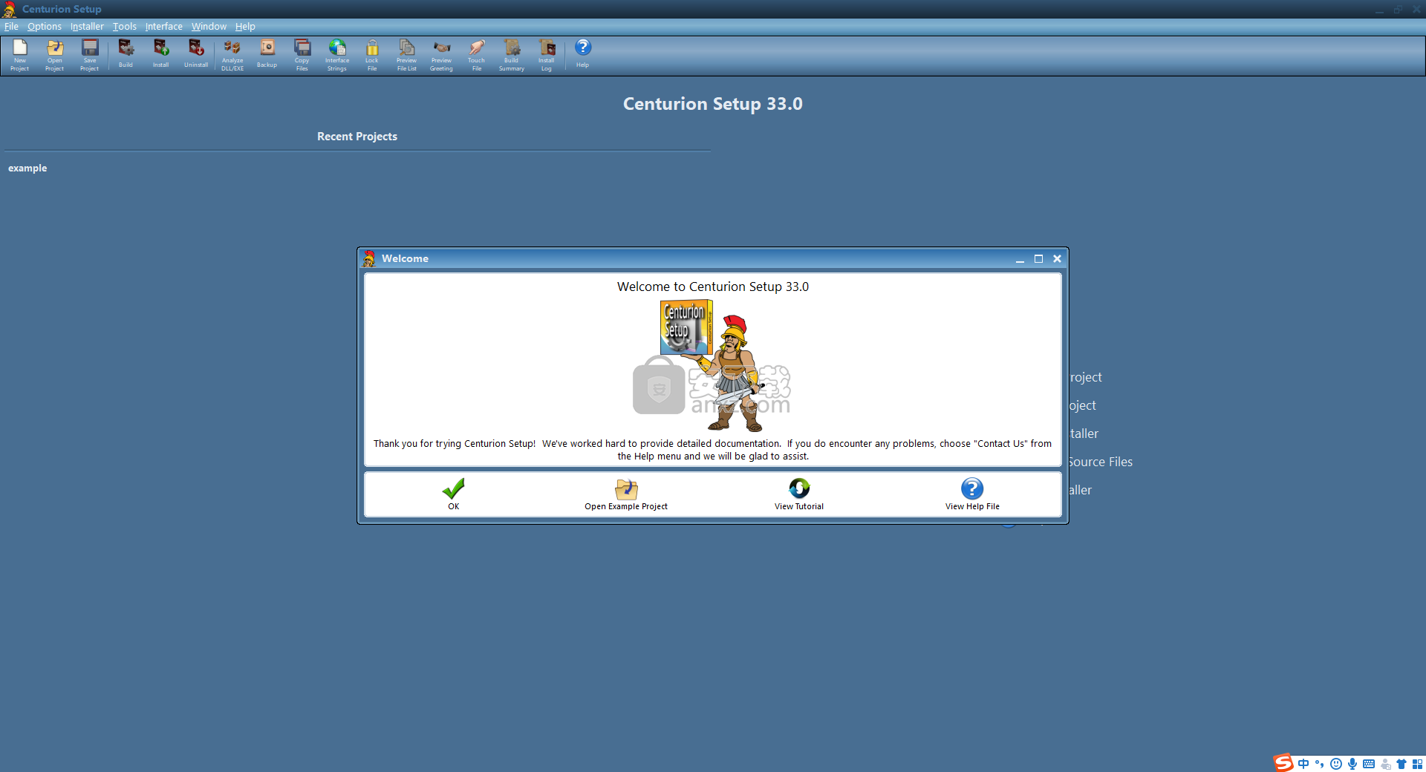Open the Options menu
Image resolution: width=1426 pixels, height=772 pixels.
(x=45, y=26)
